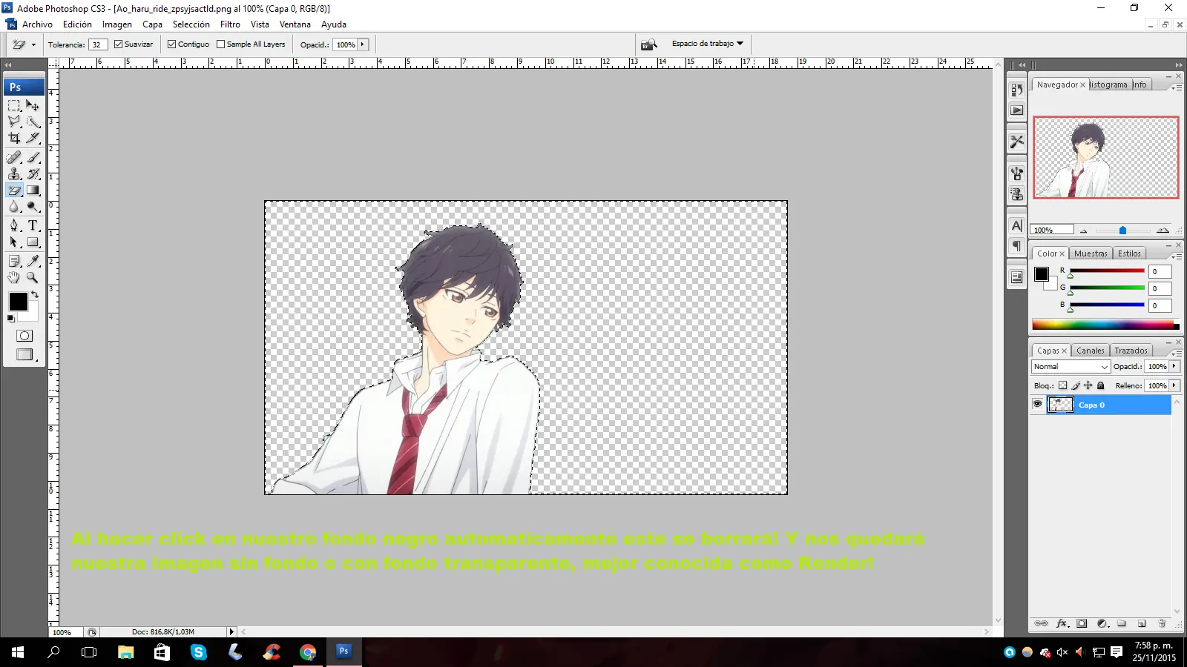1187x667 pixels.
Task: Open the Capas panel options menu
Action: click(x=1177, y=353)
